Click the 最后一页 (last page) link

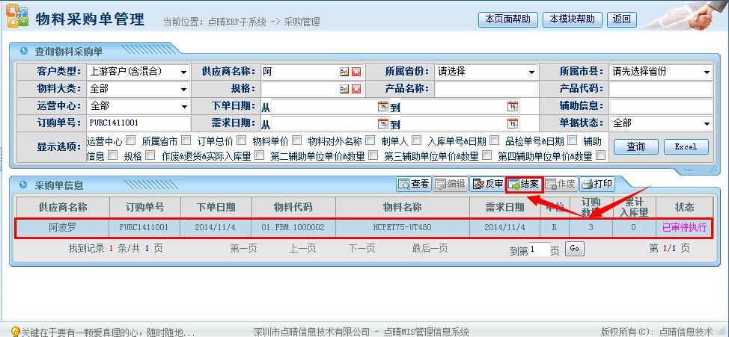click(429, 248)
